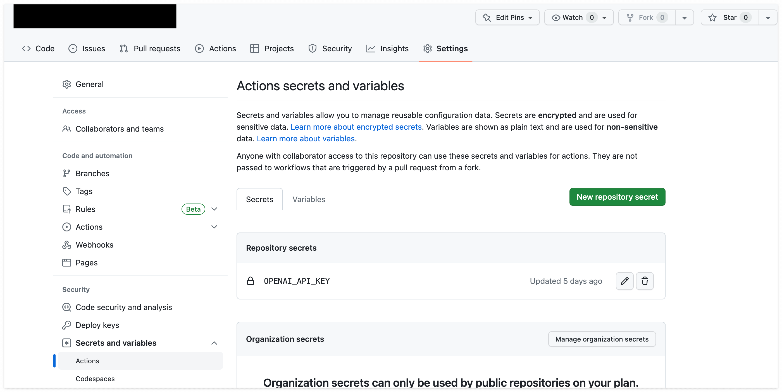Click the trash icon to delete OPENAI_API_KEY
Screen dimensions: 782x392
645,281
